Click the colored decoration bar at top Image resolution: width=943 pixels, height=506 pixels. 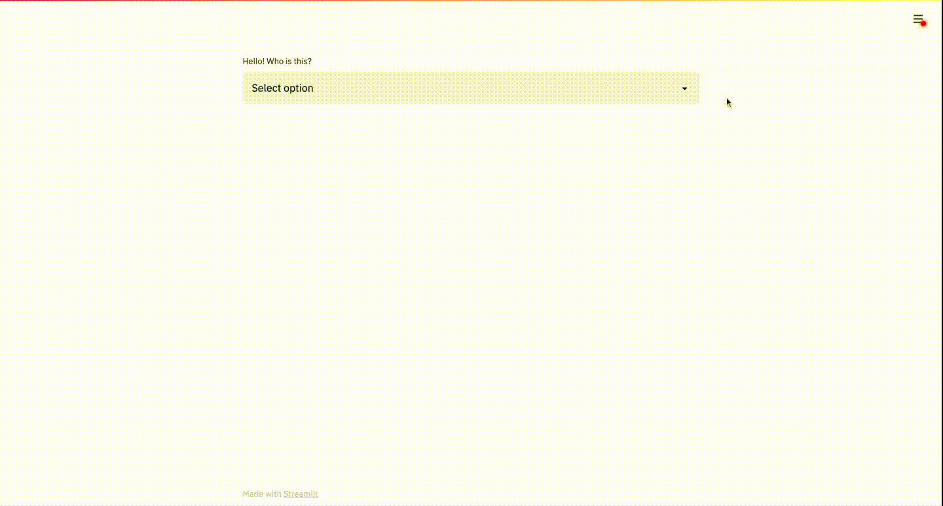(x=471, y=1)
